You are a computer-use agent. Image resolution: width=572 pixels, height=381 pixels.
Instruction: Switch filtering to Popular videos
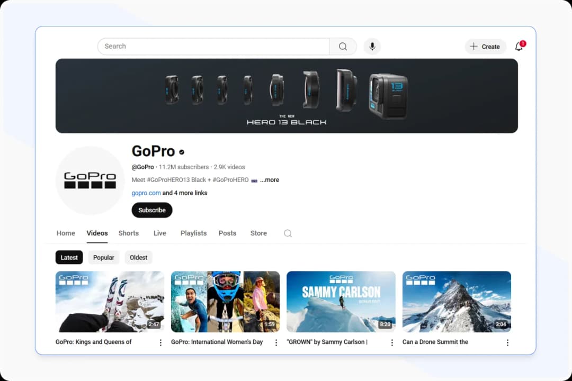(103, 257)
